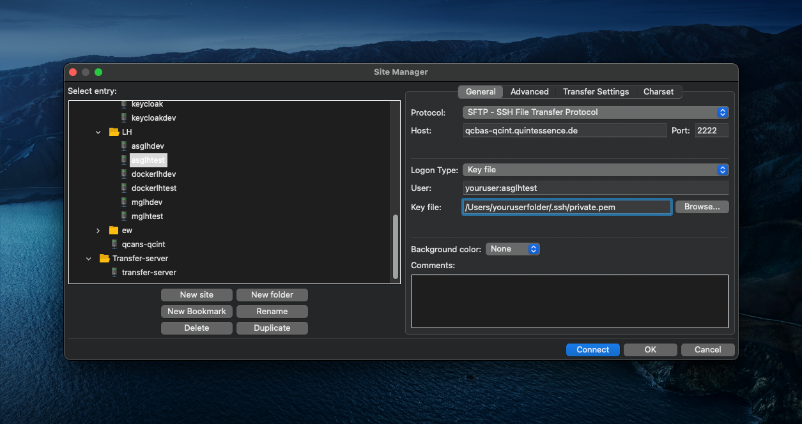Image resolution: width=802 pixels, height=424 pixels.
Task: Click into the Comments text area
Action: tap(569, 301)
